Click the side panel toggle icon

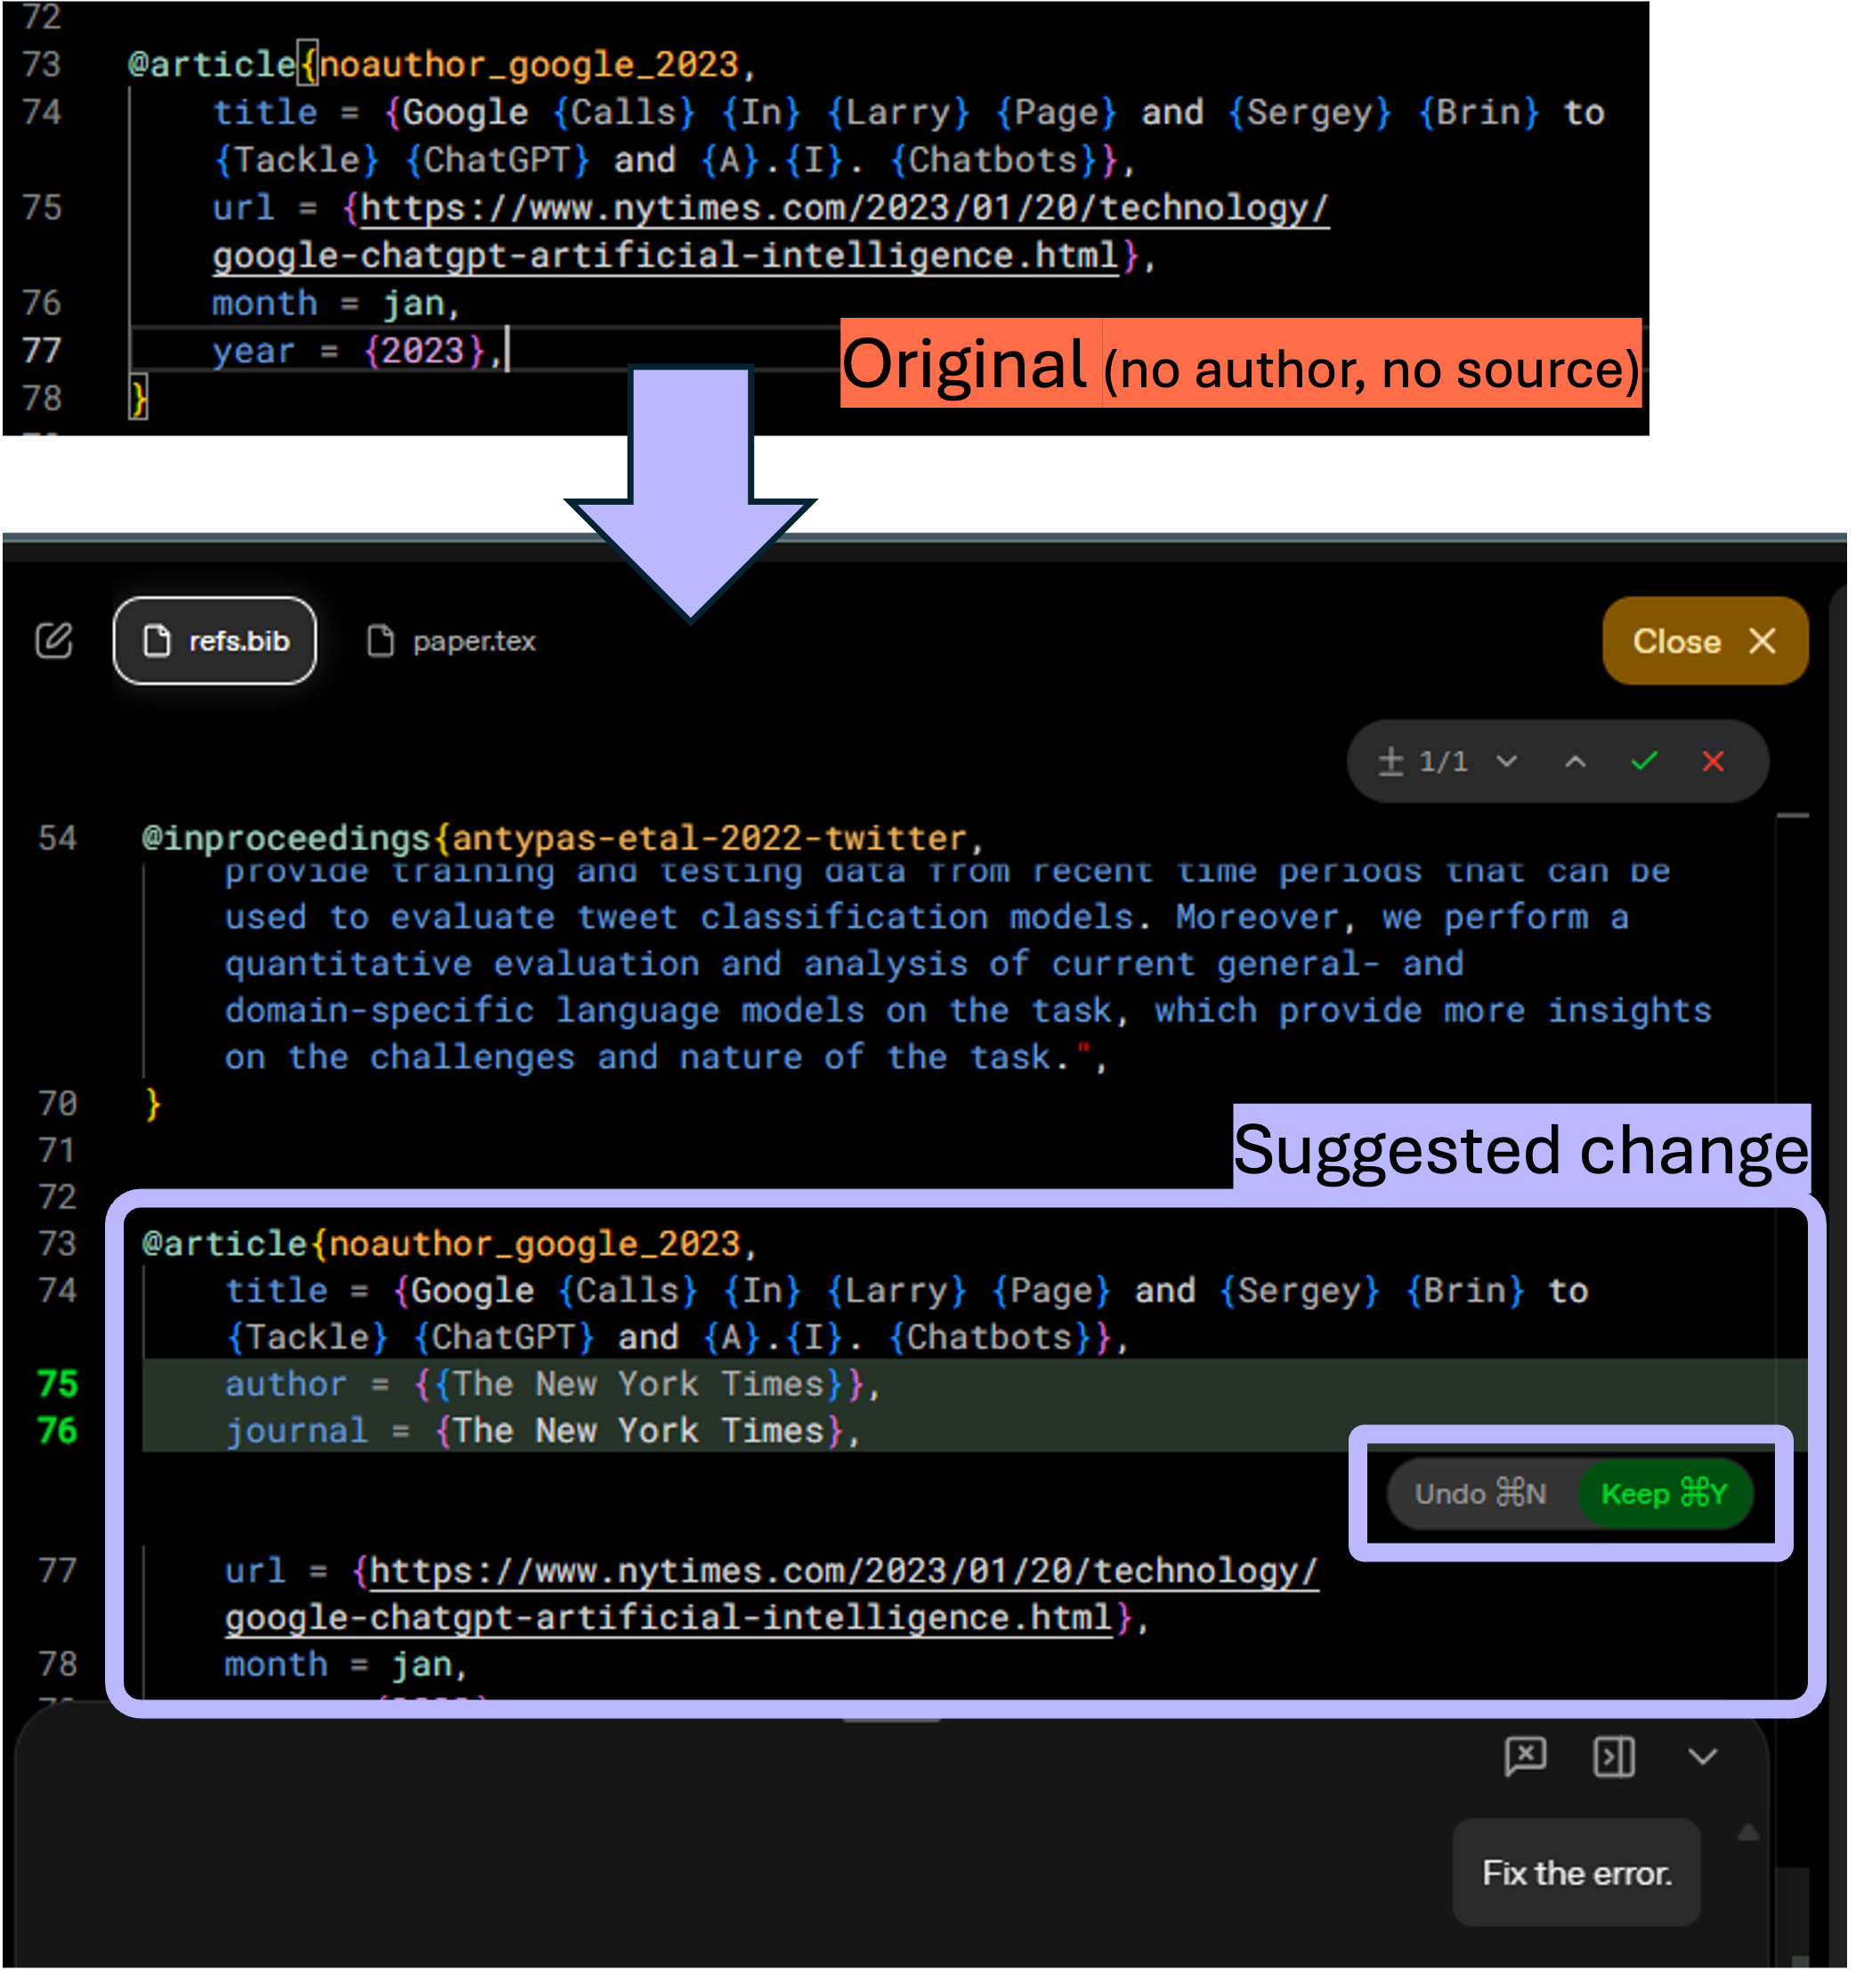pyautogui.click(x=1613, y=1757)
